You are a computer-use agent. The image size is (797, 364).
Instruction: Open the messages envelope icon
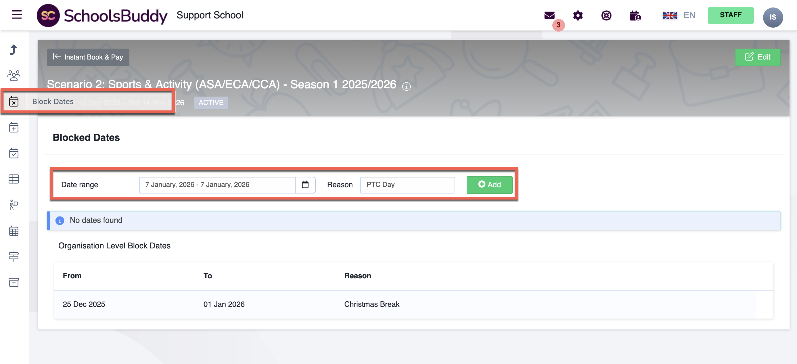click(549, 15)
